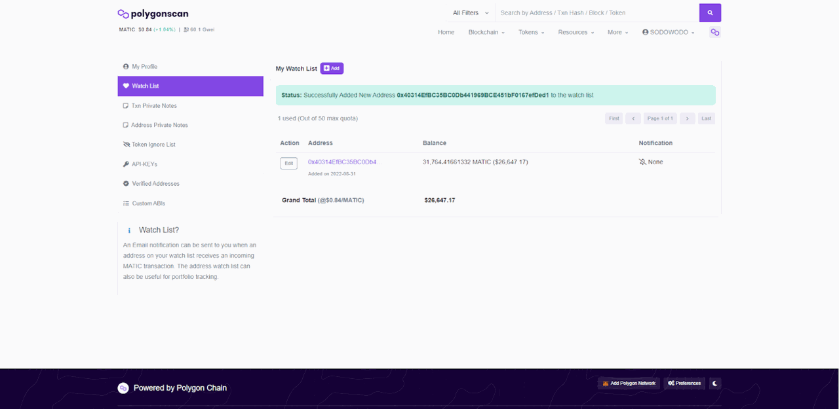The image size is (839, 409).
Task: View the Token Ignore List
Action: coord(154,144)
